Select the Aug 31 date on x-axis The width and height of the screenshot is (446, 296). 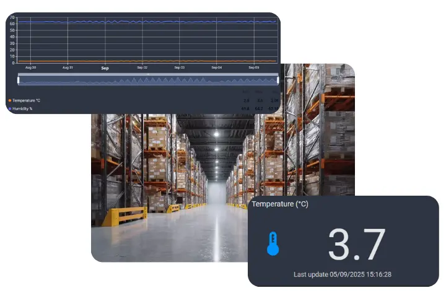(x=68, y=67)
